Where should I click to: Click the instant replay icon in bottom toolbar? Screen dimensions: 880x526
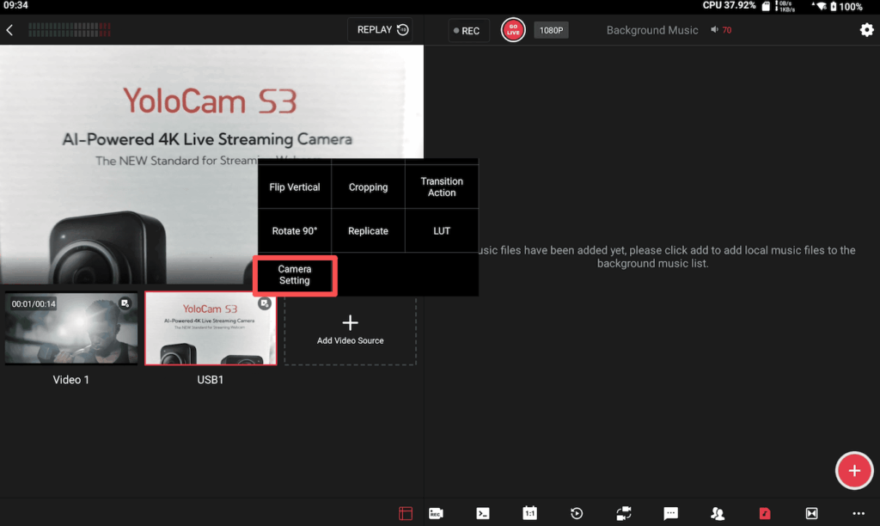point(577,513)
